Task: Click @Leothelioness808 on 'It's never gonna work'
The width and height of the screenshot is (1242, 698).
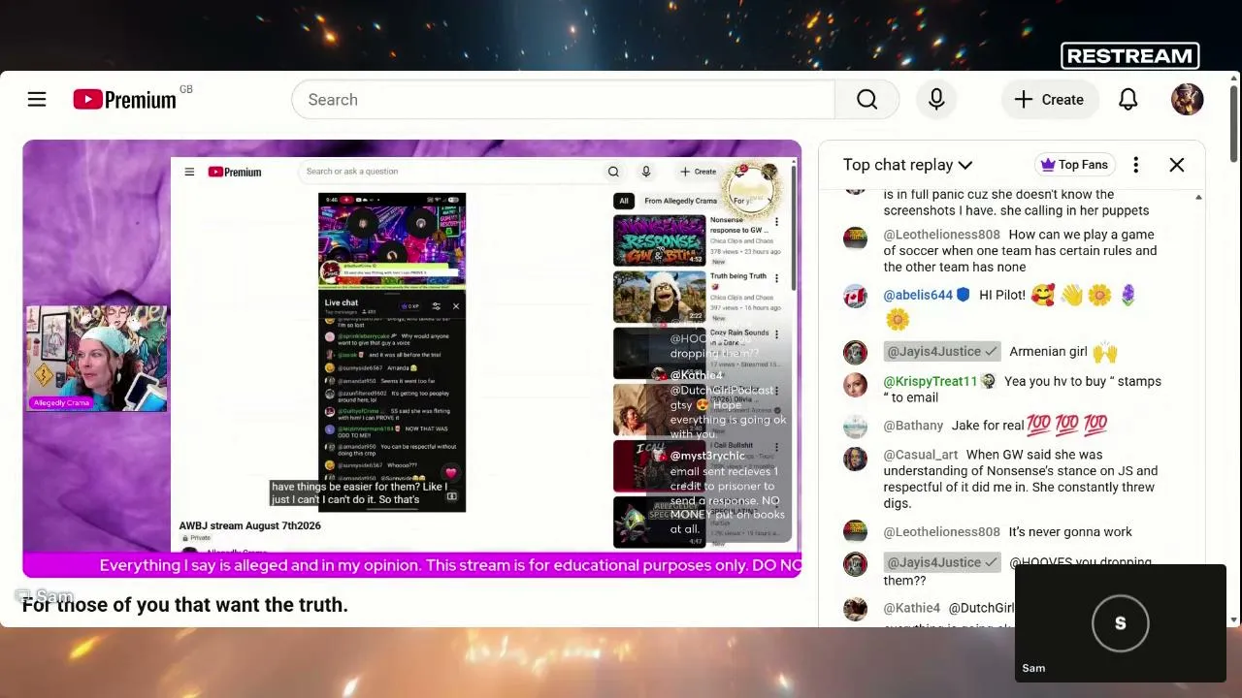Action: click(941, 531)
